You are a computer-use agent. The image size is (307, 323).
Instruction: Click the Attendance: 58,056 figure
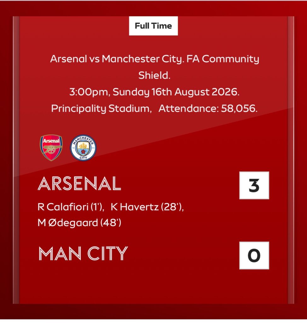tap(208, 109)
